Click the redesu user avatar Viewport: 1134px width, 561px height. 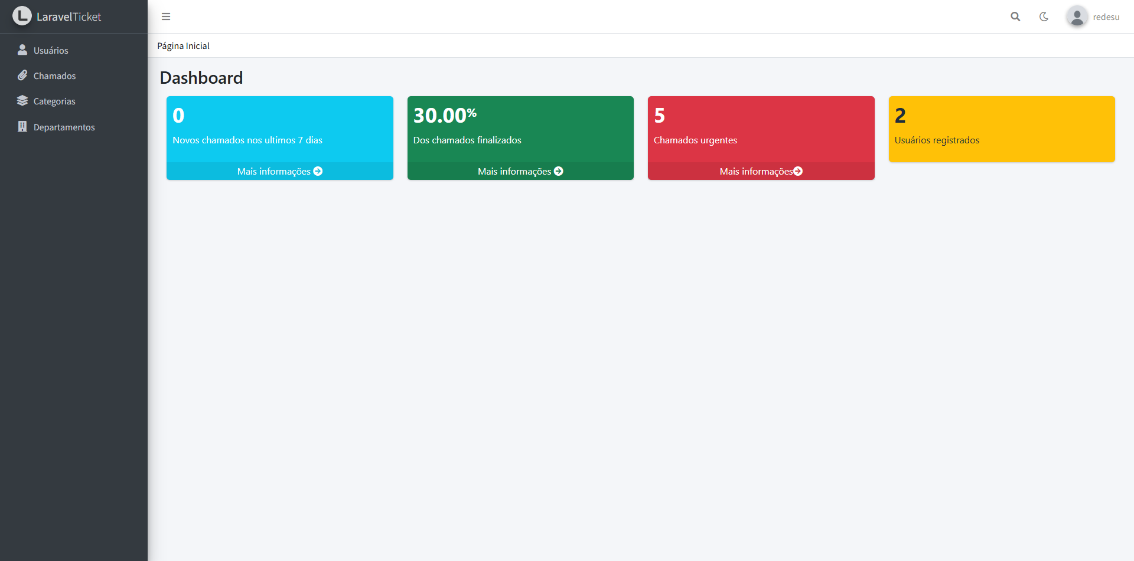click(x=1077, y=17)
